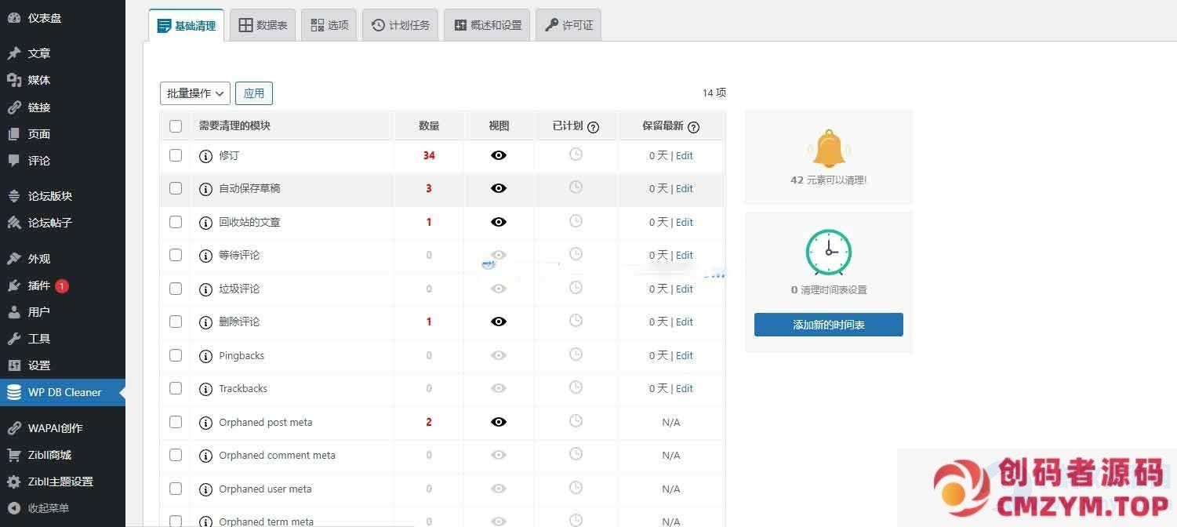
Task: Click the help question mark beside 保留最新
Action: point(693,127)
